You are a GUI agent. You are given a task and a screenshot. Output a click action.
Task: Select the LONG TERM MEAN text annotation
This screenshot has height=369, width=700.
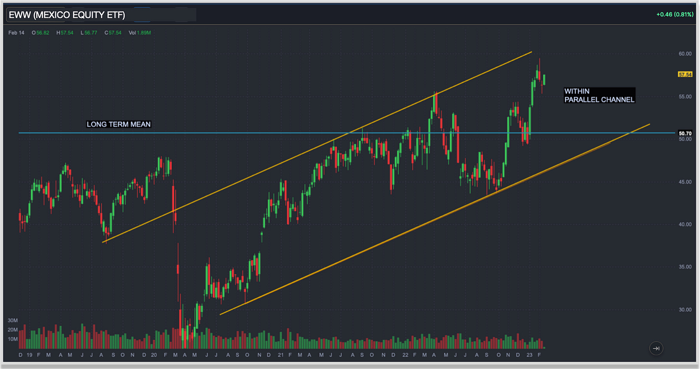[x=119, y=124]
